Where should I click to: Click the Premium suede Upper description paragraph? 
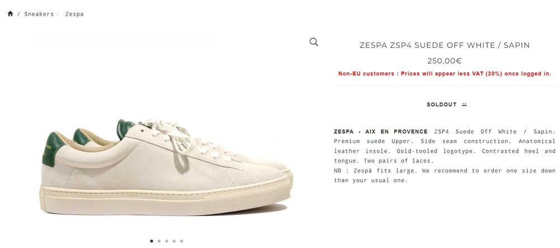pyautogui.click(x=445, y=146)
